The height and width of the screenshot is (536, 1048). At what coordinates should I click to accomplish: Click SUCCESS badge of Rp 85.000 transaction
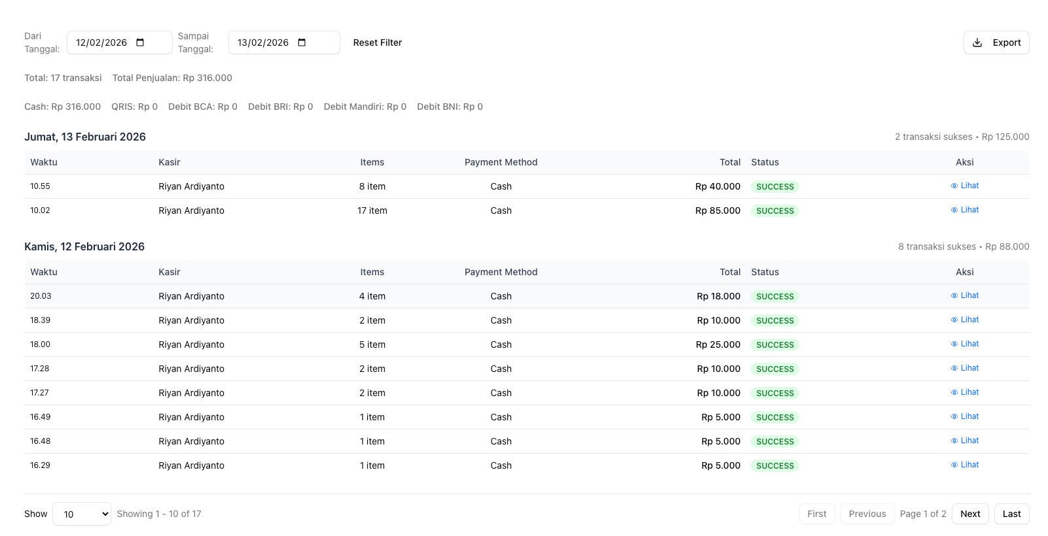tap(775, 211)
